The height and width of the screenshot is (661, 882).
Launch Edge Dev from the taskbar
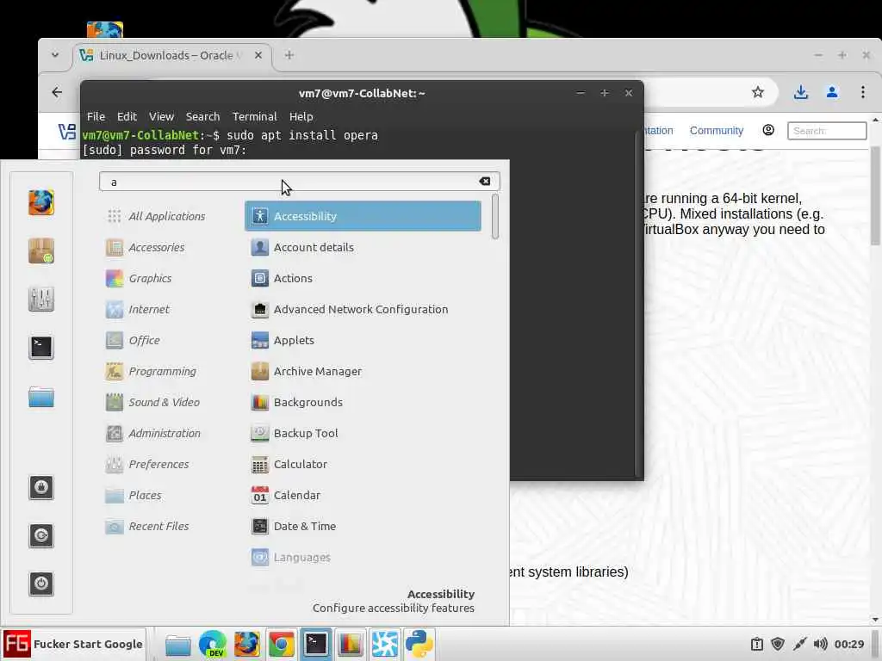click(212, 644)
